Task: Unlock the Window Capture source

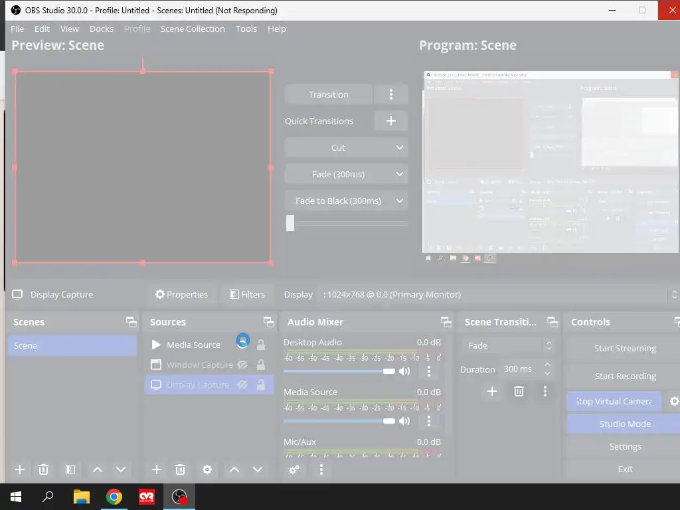Action: (260, 365)
